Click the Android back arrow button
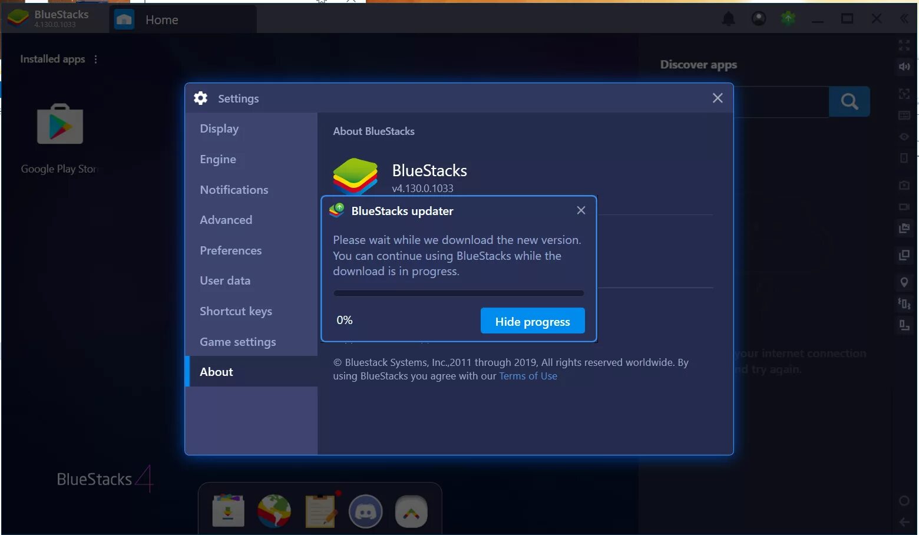This screenshot has height=535, width=919. coord(904,522)
